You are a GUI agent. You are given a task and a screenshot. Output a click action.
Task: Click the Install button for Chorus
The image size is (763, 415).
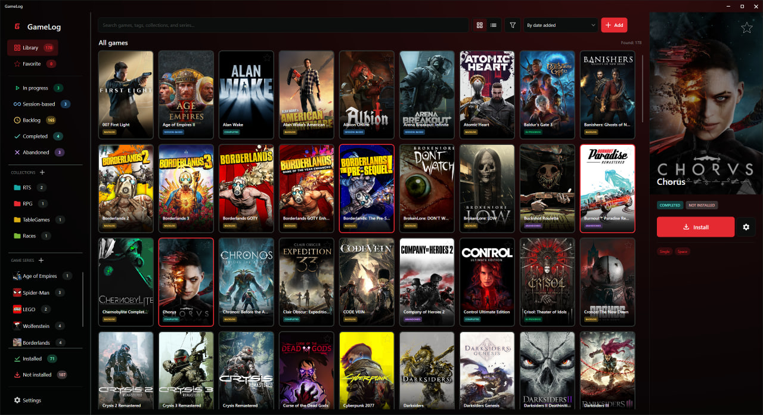696,227
